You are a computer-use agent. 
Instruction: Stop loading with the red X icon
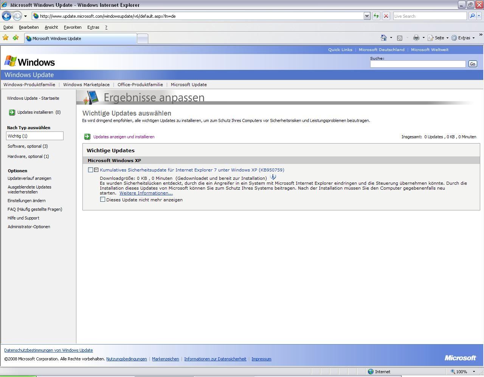[386, 16]
